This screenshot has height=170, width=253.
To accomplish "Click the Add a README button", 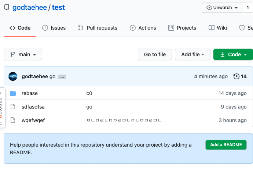I will click(226, 144).
